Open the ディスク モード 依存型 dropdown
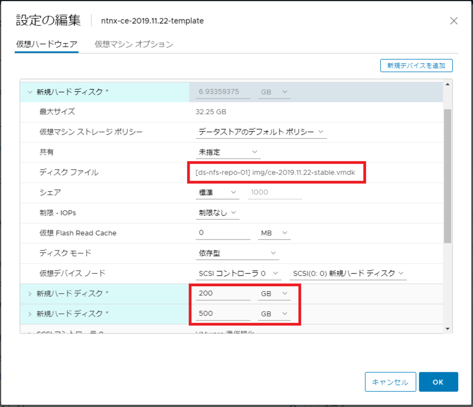The image size is (473, 407). 237,253
